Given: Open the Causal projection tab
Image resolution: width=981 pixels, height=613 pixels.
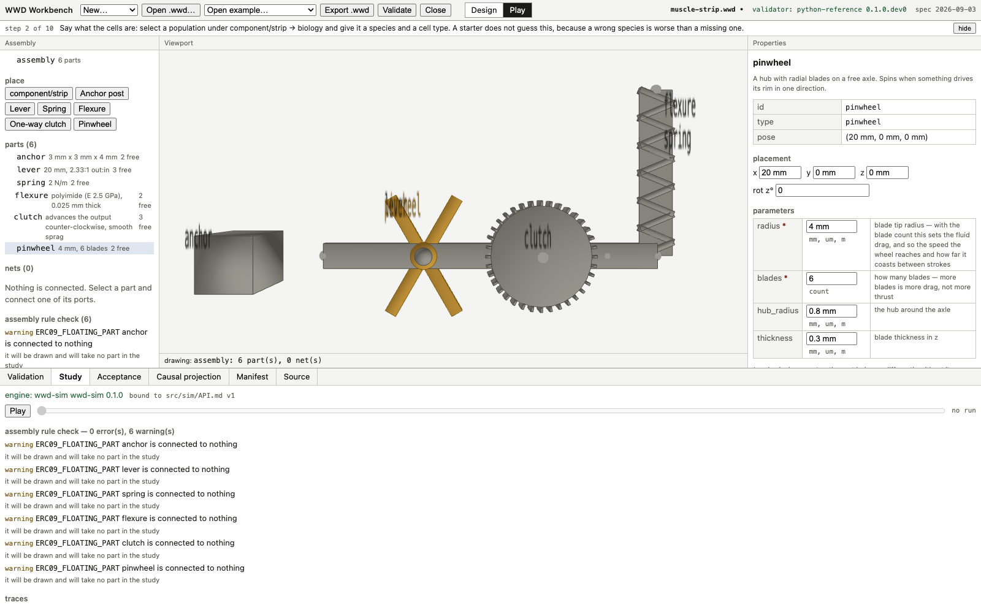Looking at the screenshot, I should point(189,377).
